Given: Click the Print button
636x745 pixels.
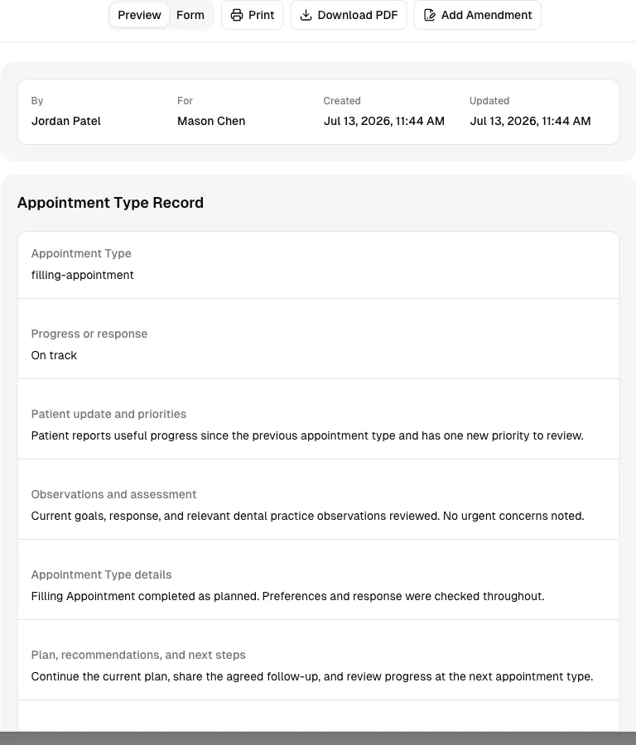Looking at the screenshot, I should [253, 15].
